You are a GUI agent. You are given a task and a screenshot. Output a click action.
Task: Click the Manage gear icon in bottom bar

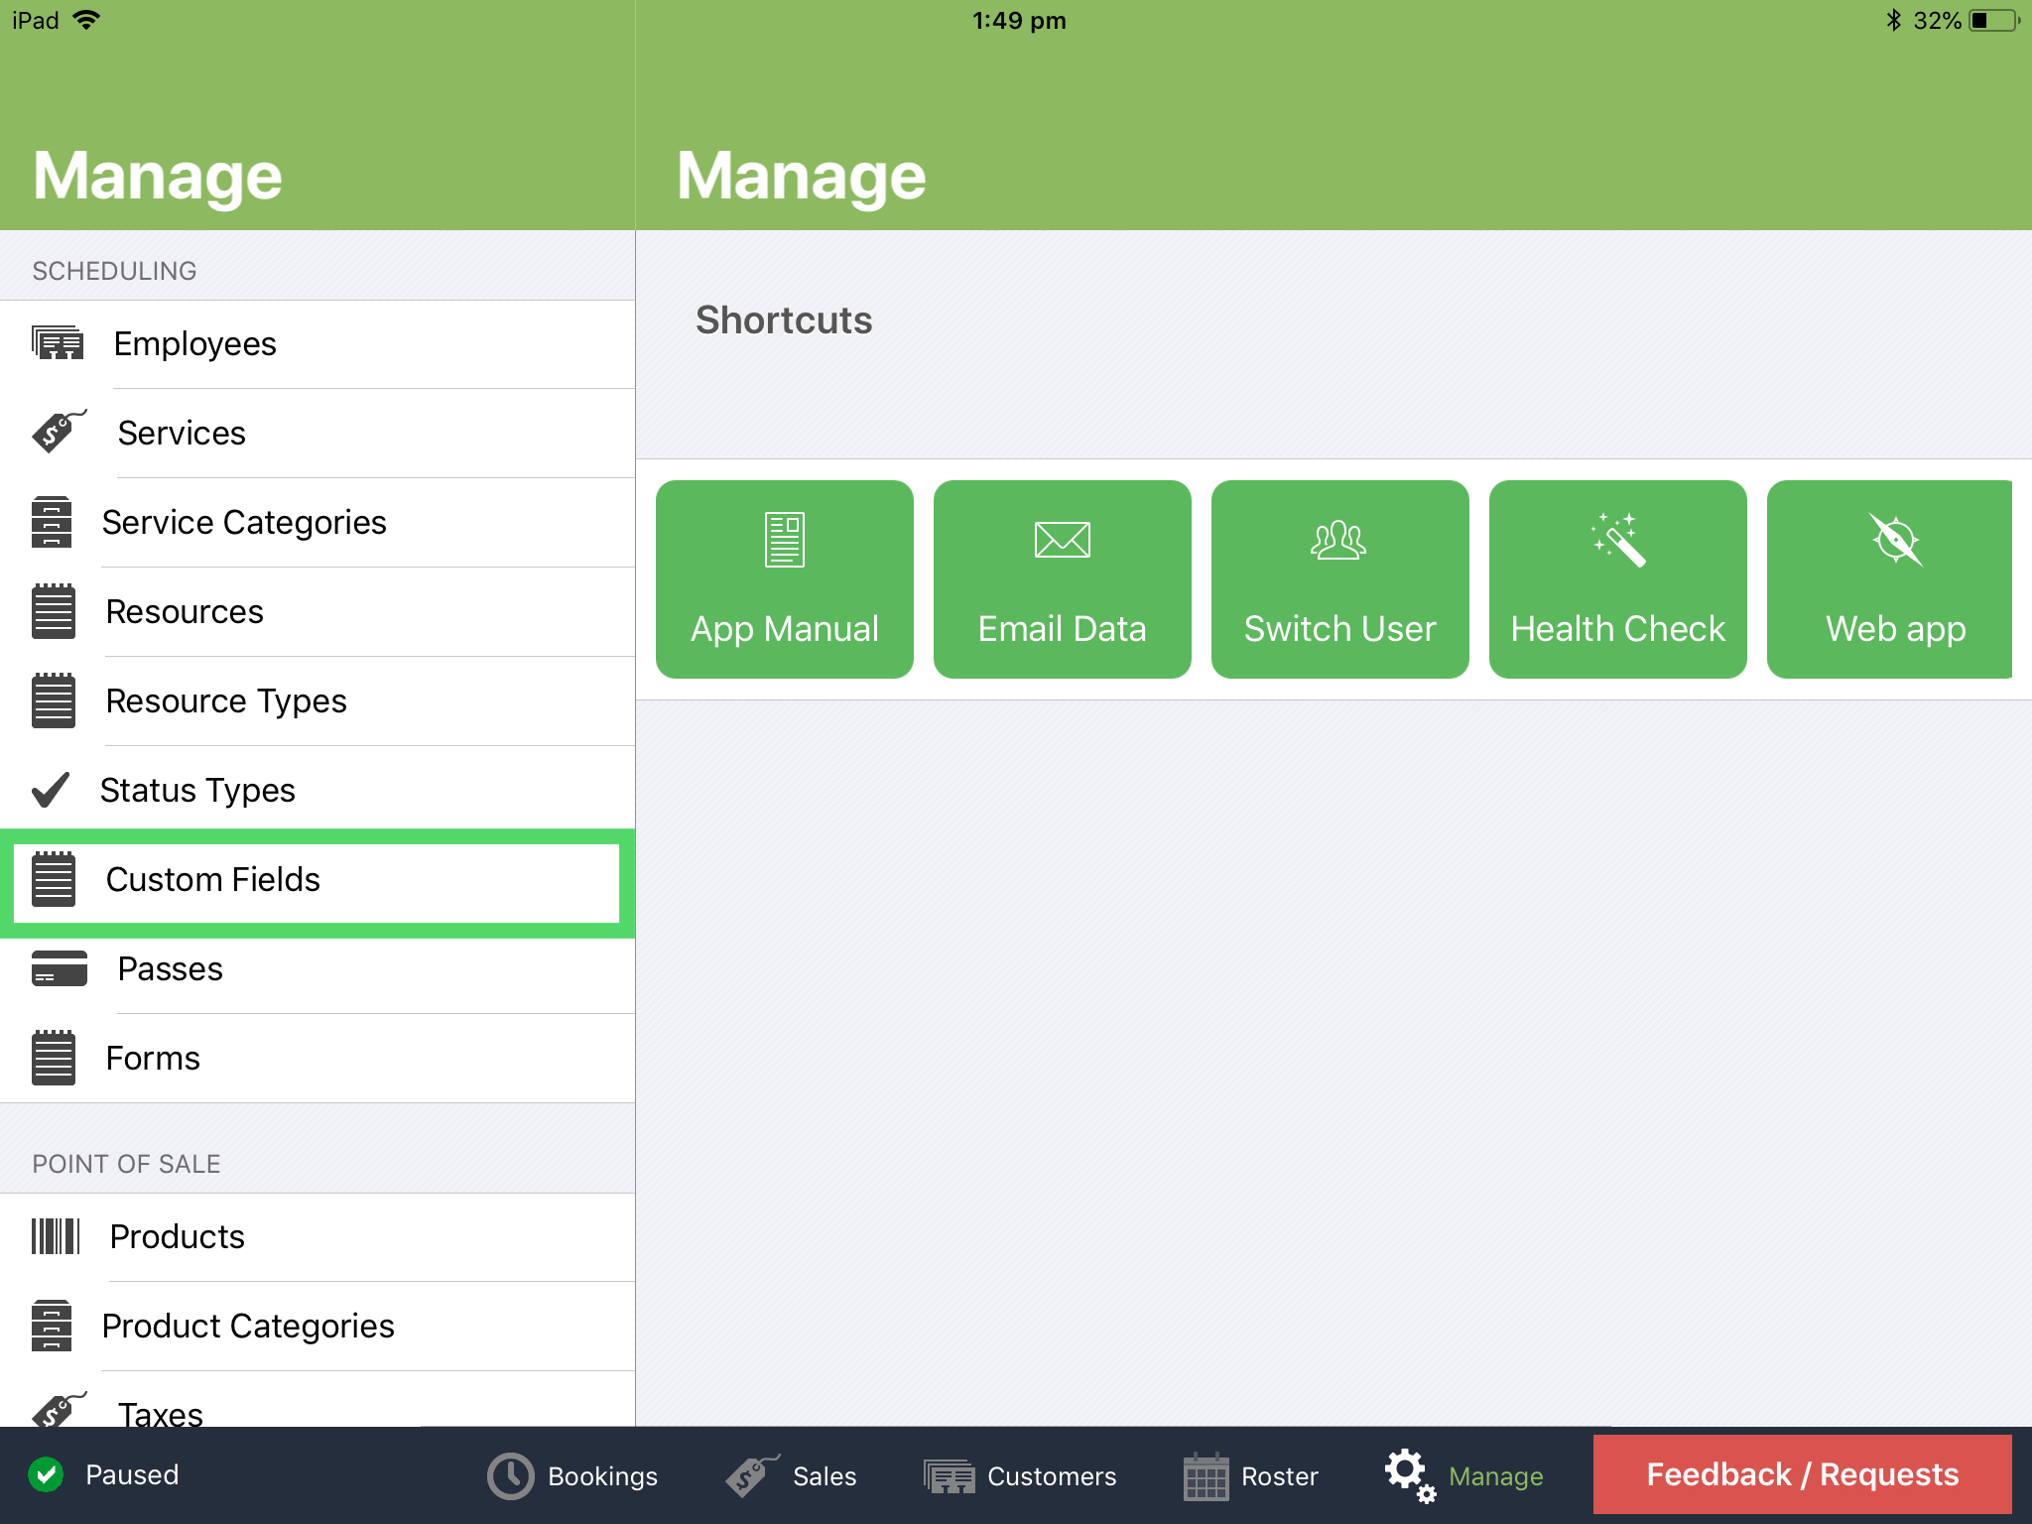(1409, 1475)
